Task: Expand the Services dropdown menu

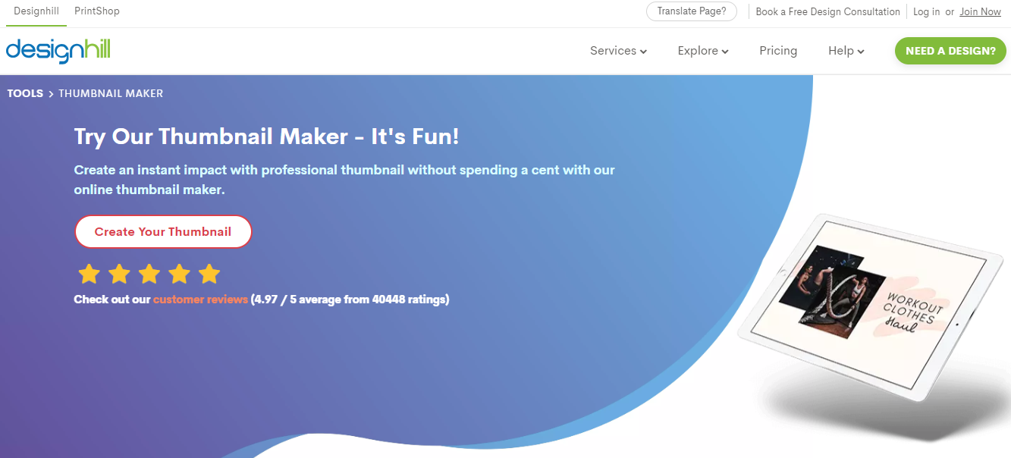Action: [618, 51]
